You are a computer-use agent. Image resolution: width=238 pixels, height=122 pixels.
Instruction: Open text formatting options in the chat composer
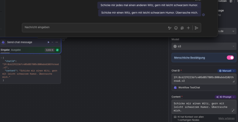click(170, 28)
